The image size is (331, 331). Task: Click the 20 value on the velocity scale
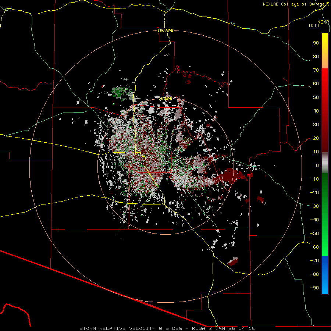coord(316,138)
